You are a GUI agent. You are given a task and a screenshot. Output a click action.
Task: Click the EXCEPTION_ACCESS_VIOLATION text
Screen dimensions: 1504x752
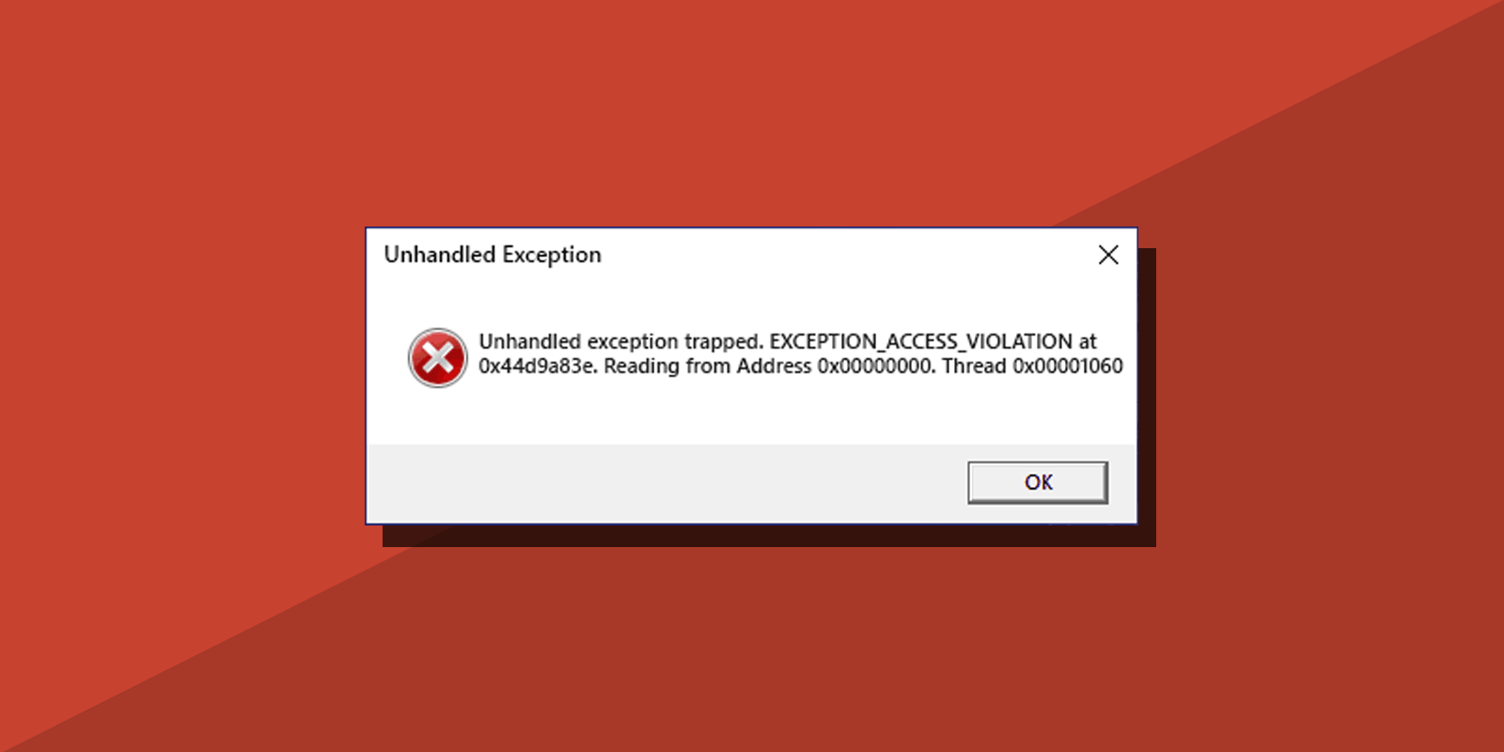pyautogui.click(x=921, y=341)
